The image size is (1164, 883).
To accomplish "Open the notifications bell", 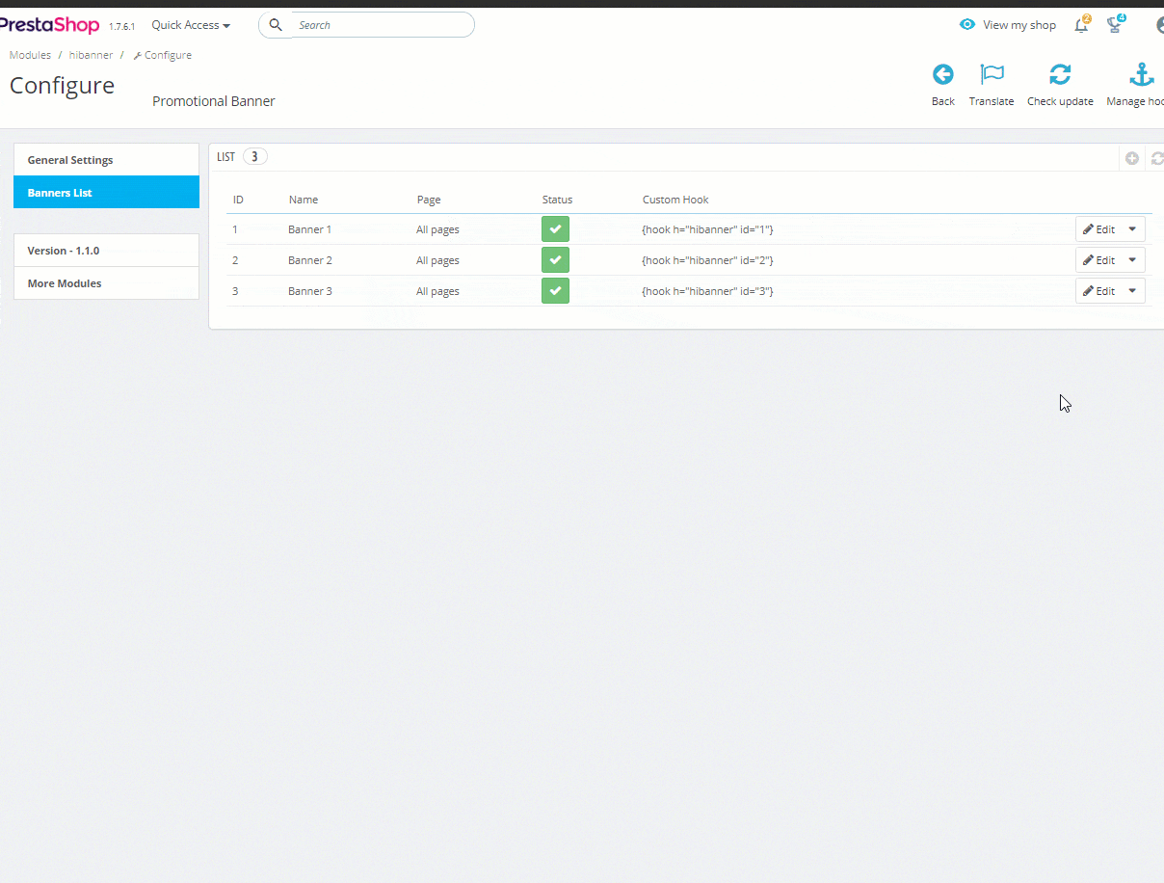I will (x=1082, y=25).
